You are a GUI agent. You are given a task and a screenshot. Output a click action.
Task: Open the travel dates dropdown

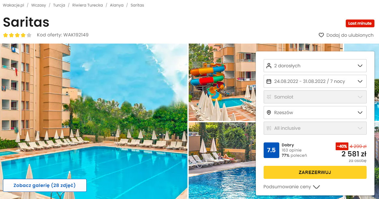[315, 81]
